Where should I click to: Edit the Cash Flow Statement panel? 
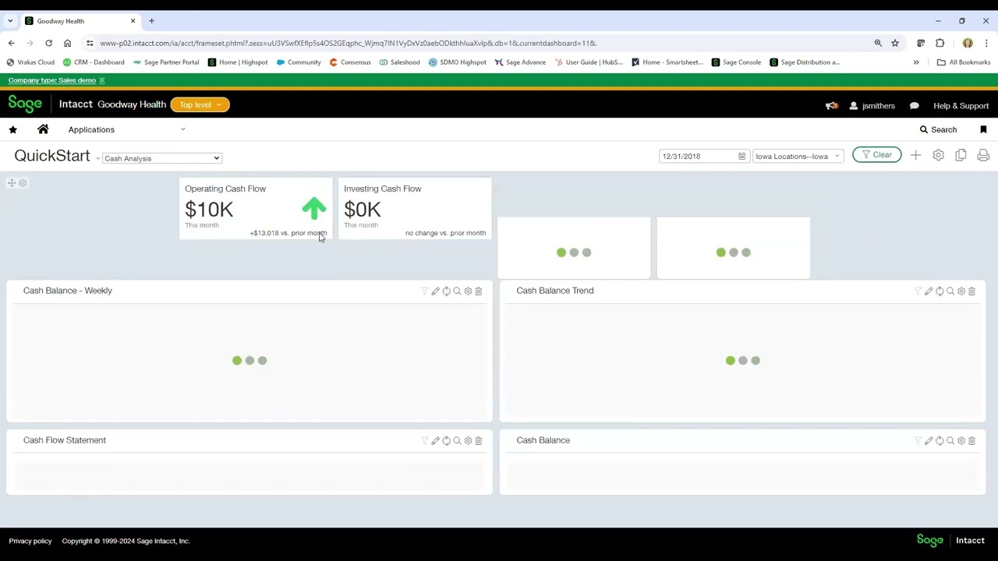tap(436, 440)
